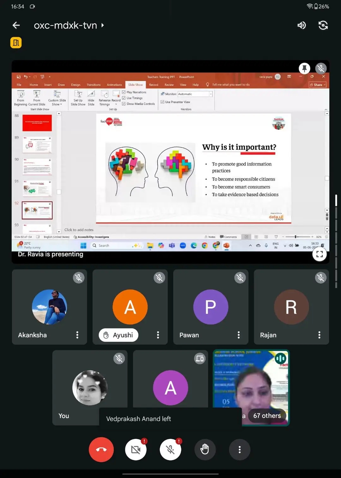Open Akanksha's three-dot options menu
The image size is (341, 478).
(x=77, y=335)
